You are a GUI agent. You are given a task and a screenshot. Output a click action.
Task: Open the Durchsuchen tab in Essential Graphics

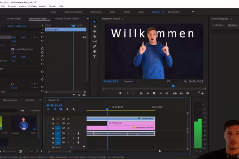pos(217,25)
